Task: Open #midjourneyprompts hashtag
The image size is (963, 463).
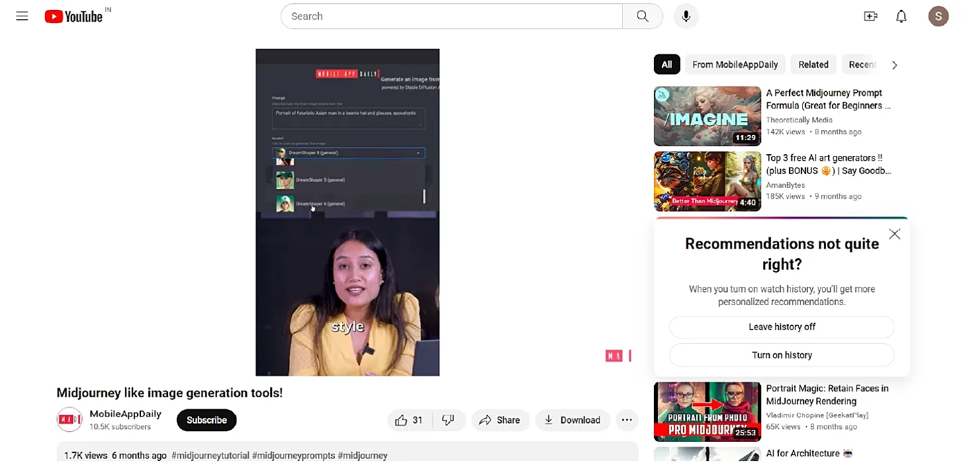Action: coord(293,456)
